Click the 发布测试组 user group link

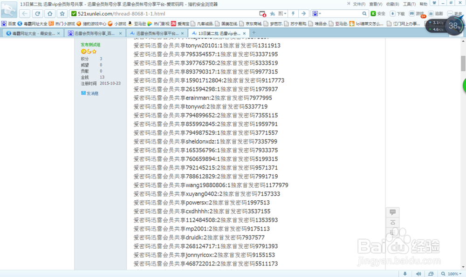pos(90,45)
